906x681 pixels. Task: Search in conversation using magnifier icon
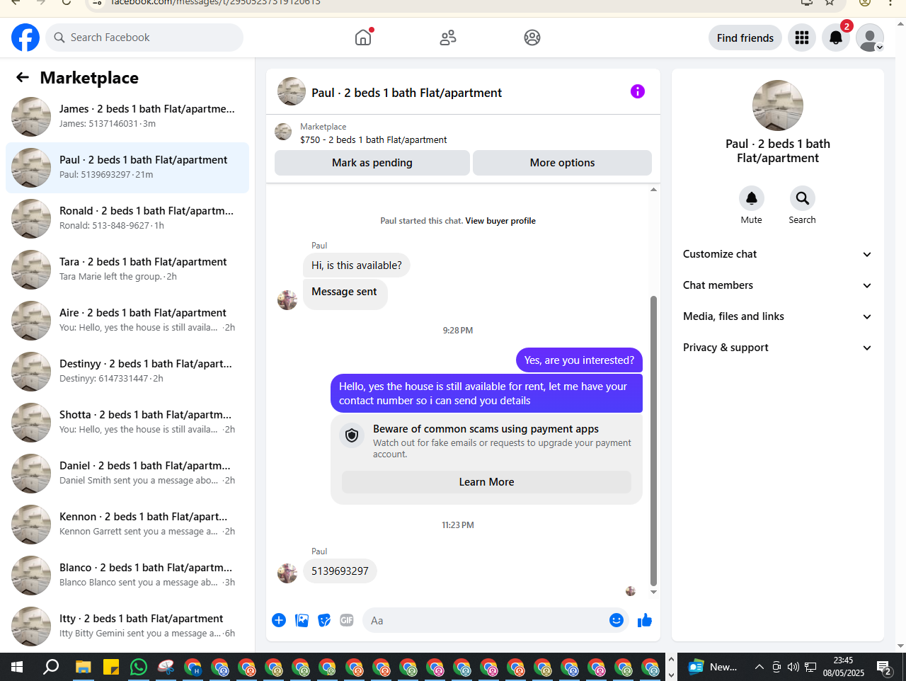click(803, 198)
